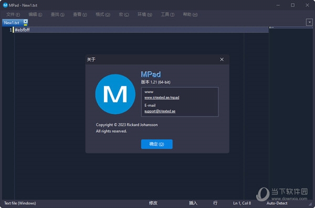The image size is (315, 208).
Task: Maximize the MPad window
Action: pyautogui.click(x=293, y=5)
